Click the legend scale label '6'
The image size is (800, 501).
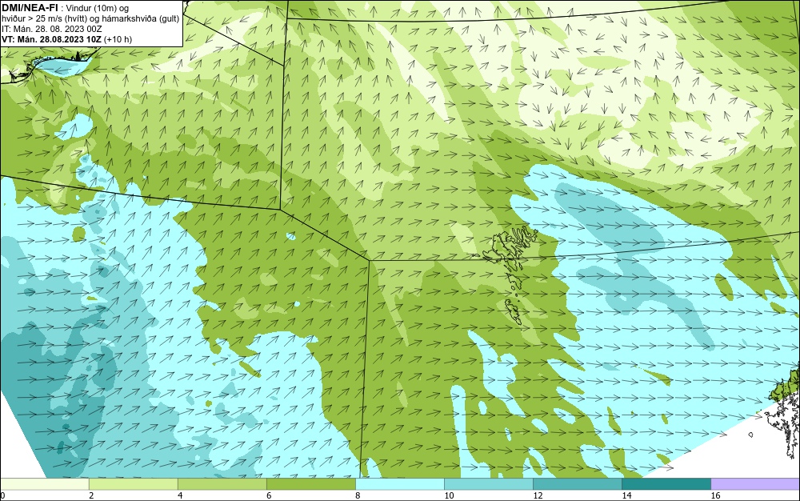269,495
